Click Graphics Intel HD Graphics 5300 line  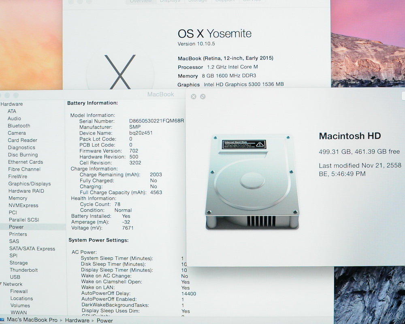tap(231, 85)
